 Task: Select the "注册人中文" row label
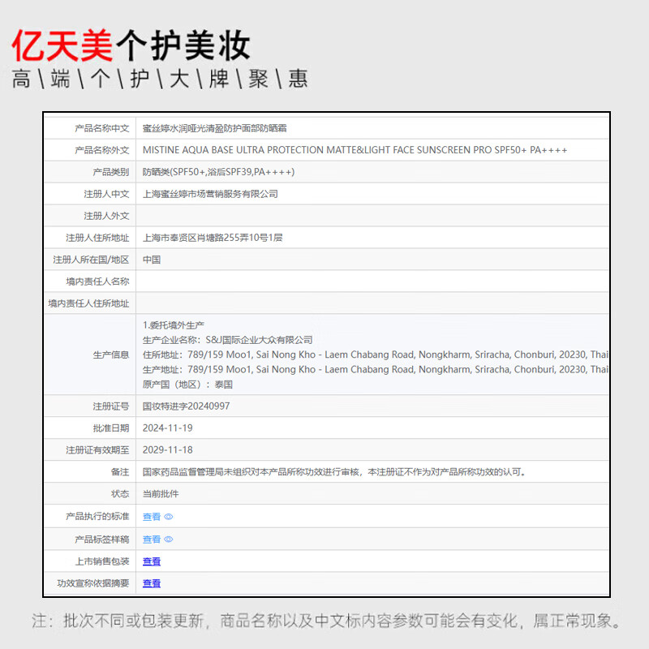(106, 194)
